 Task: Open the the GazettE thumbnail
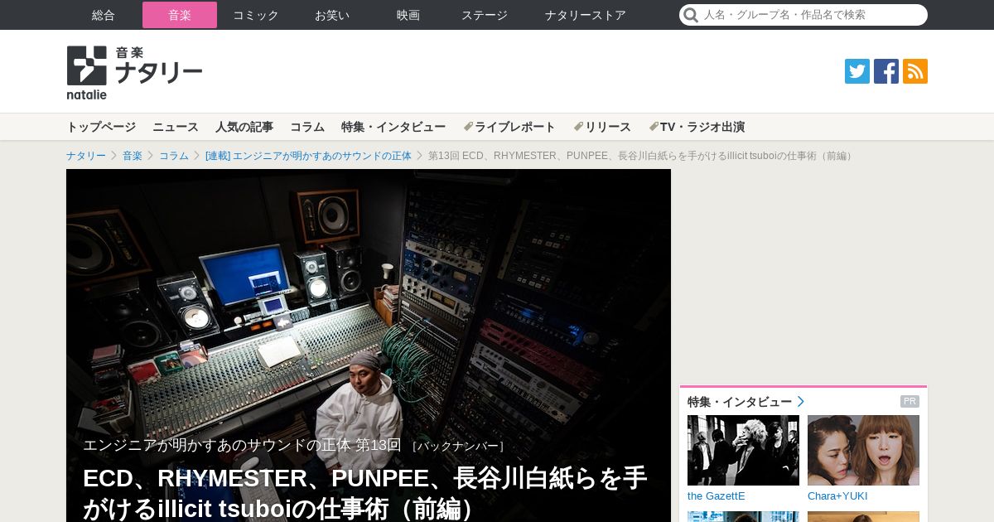743,450
